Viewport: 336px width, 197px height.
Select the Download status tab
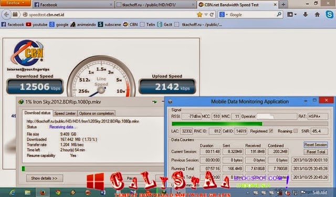(x=37, y=113)
